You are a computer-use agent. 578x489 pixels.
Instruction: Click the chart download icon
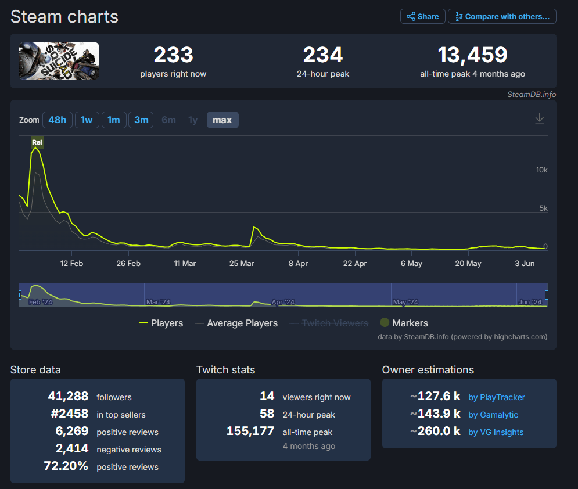pyautogui.click(x=539, y=118)
